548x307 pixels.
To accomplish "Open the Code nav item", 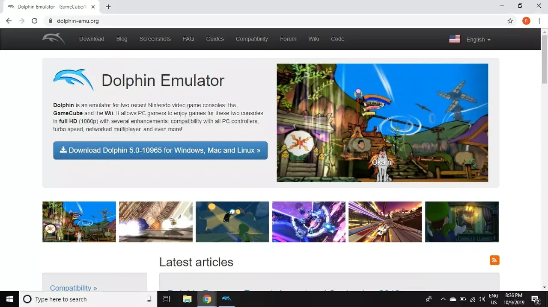I will 338,39.
